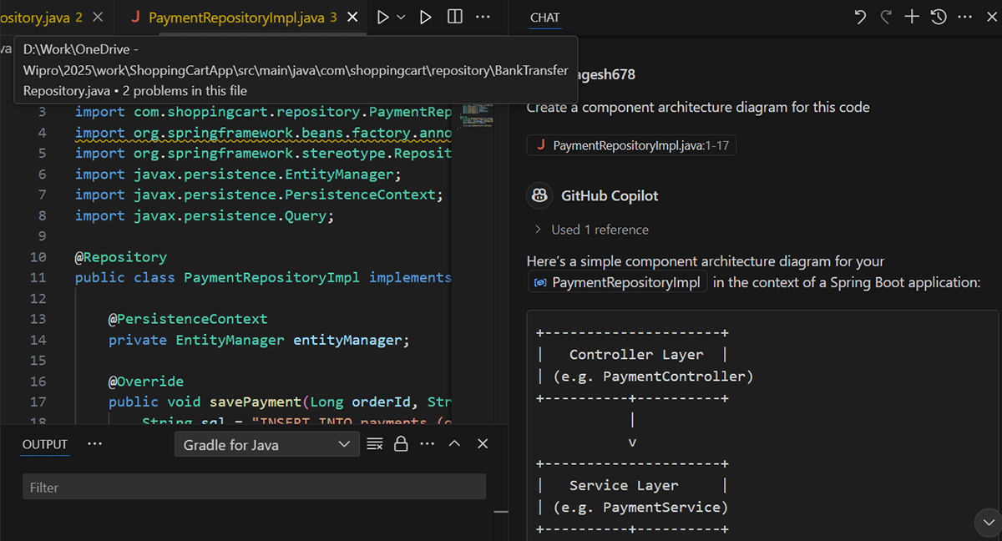Start a new chat with plus icon
The height and width of the screenshot is (541, 1002).
click(912, 17)
